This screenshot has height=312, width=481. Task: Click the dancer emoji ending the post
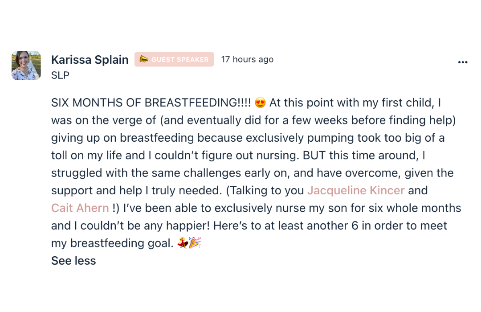182,243
